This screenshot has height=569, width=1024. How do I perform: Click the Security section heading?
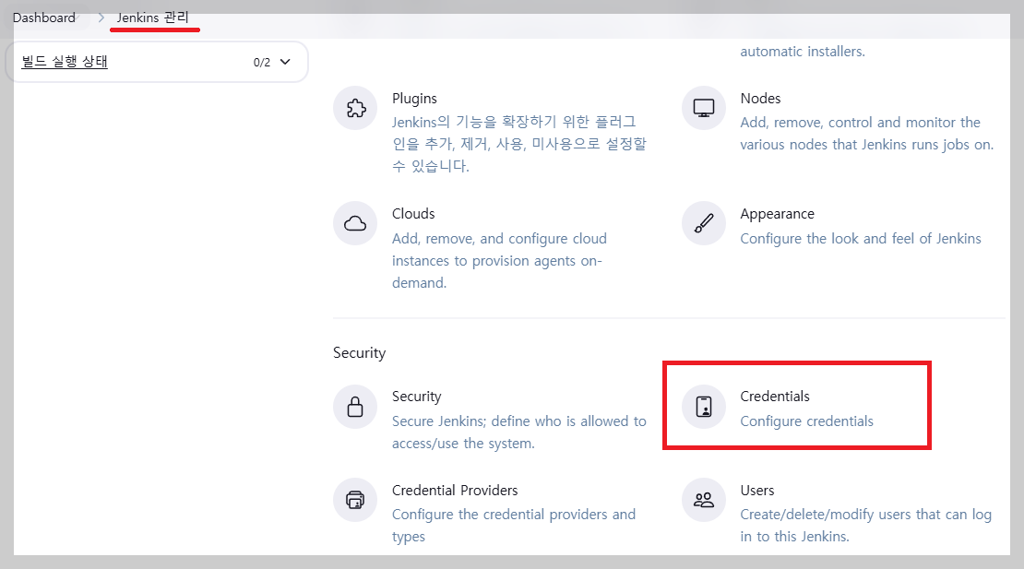[359, 353]
